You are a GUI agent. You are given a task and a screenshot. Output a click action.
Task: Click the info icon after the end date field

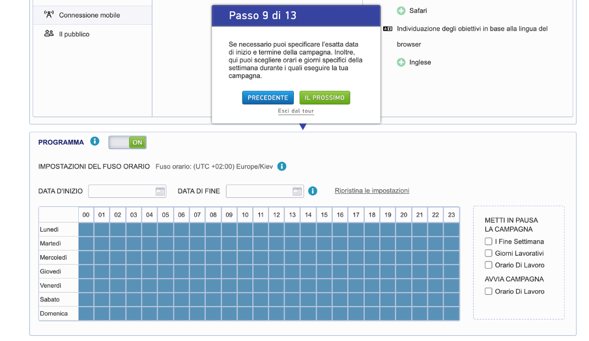313,191
